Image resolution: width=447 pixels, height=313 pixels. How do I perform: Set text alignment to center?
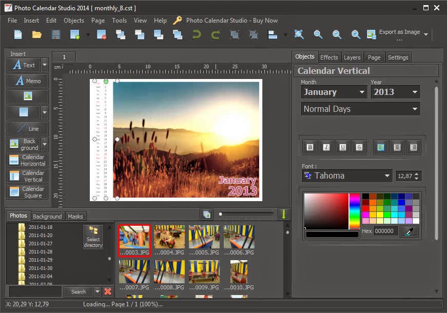coord(397,147)
